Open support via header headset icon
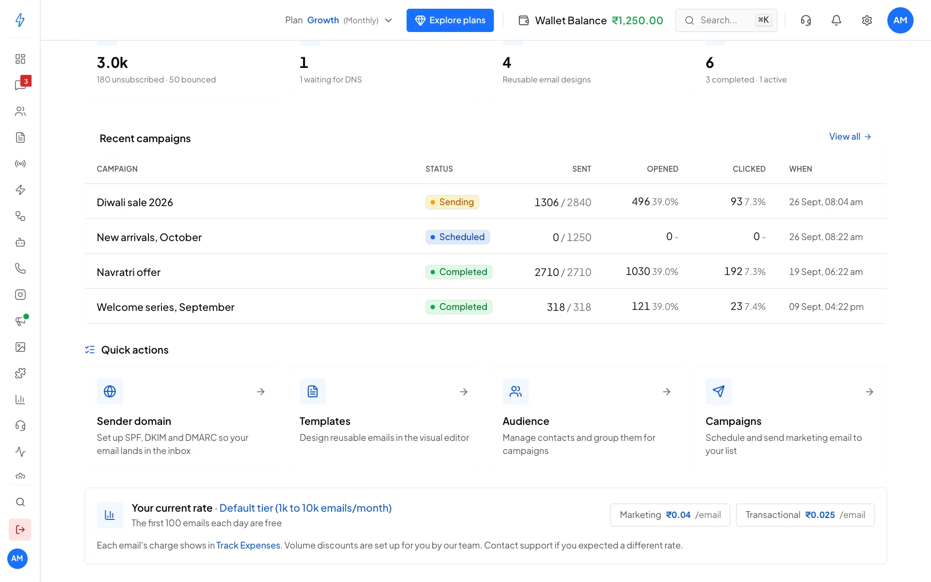 tap(806, 20)
